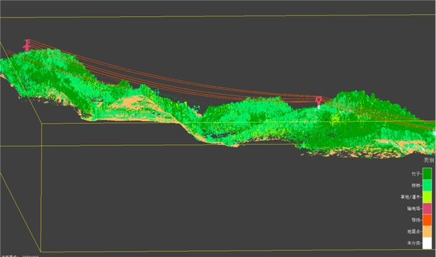This screenshot has width=436, height=257.
Task: Select the white 未分类 swatch
Action: 427,243
